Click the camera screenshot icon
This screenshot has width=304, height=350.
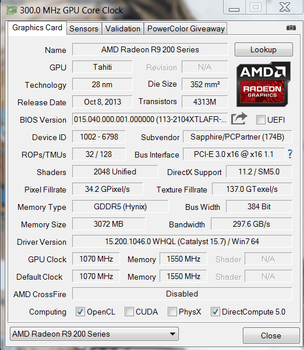pyautogui.click(x=291, y=28)
